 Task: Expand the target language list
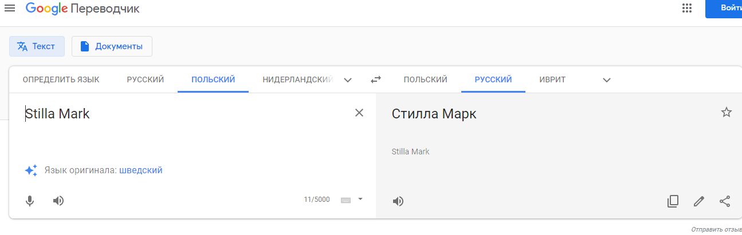607,80
